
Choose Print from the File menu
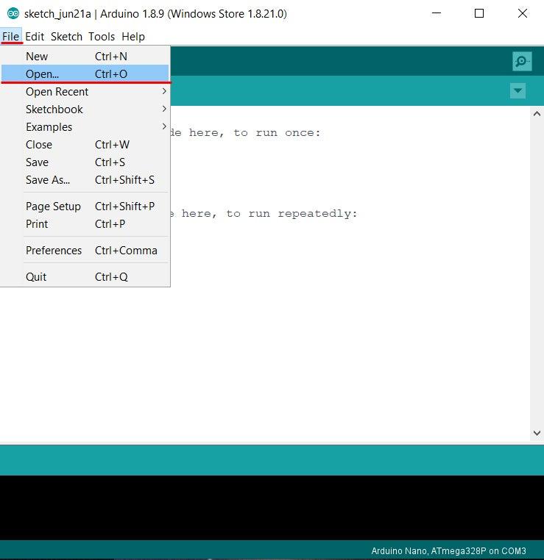point(85,224)
